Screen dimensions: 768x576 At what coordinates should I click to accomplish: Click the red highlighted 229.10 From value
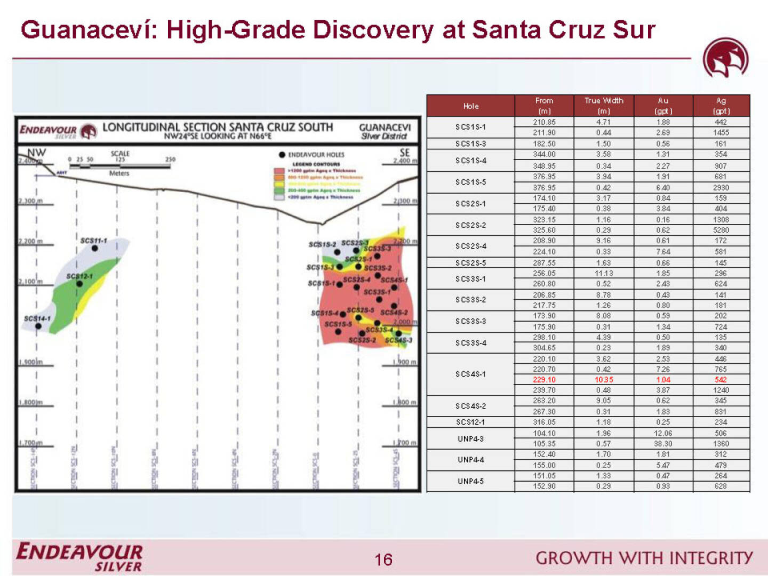544,380
